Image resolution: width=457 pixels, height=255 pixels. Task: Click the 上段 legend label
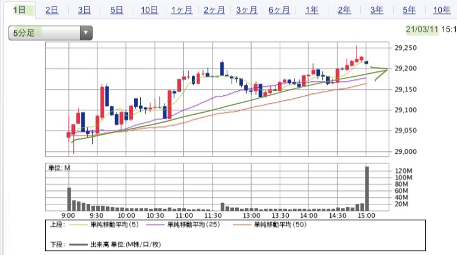coord(57,224)
